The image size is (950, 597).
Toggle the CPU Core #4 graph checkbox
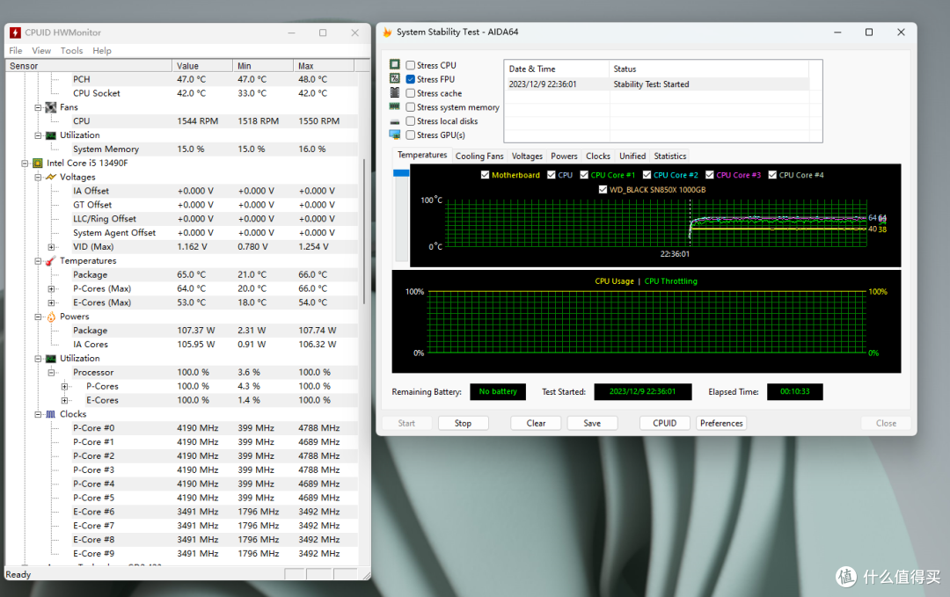tap(772, 175)
